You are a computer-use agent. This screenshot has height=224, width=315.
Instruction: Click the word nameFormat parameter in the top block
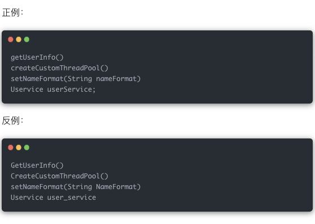tap(116, 79)
